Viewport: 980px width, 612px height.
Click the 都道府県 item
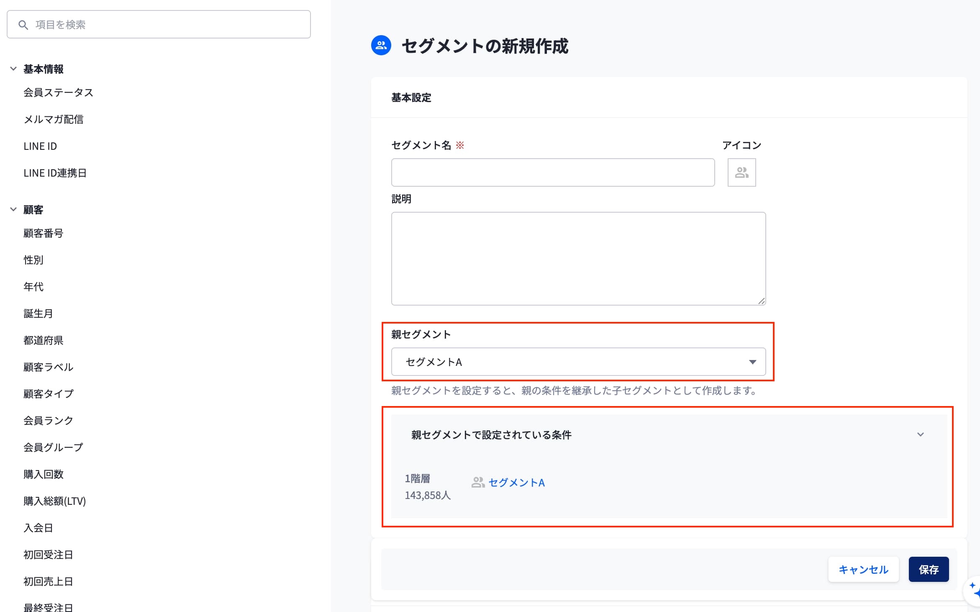click(43, 340)
